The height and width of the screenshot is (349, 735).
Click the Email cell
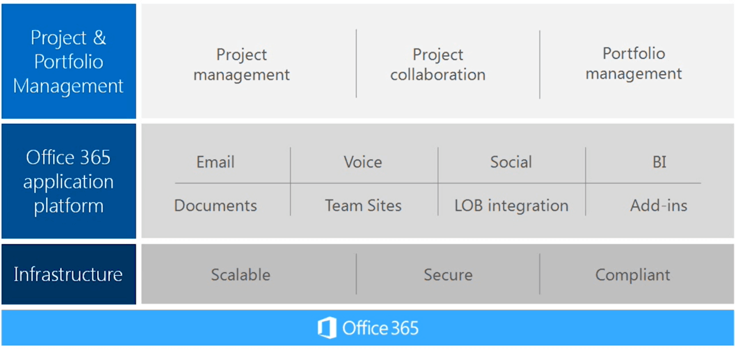click(216, 162)
